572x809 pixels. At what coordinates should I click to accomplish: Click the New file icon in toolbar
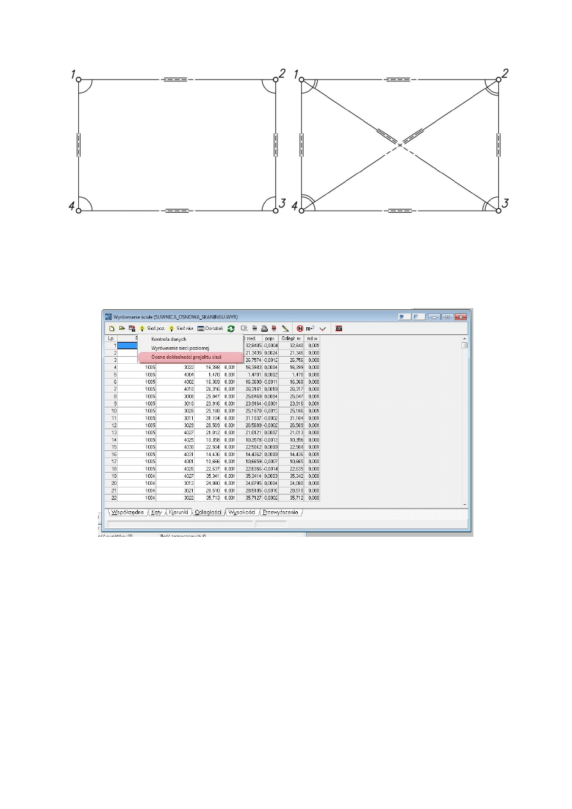(111, 328)
